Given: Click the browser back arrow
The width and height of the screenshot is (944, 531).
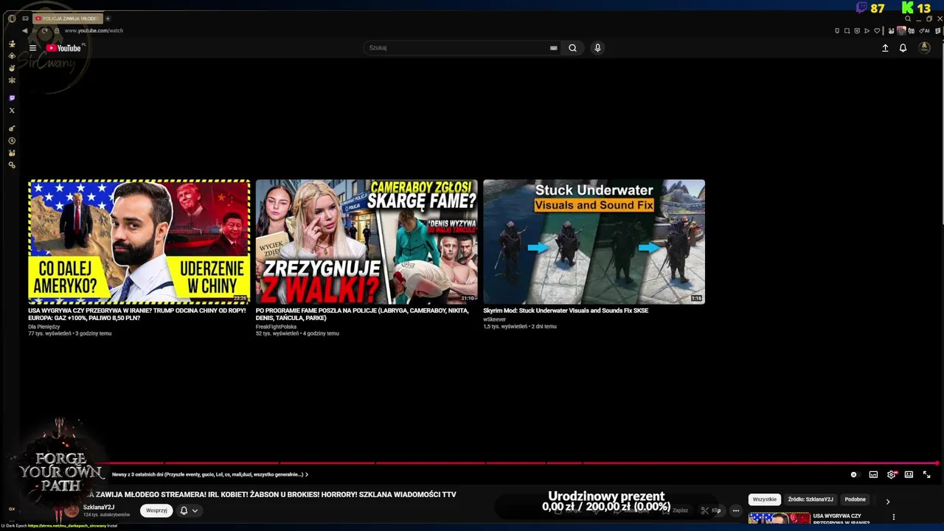Looking at the screenshot, I should [24, 31].
